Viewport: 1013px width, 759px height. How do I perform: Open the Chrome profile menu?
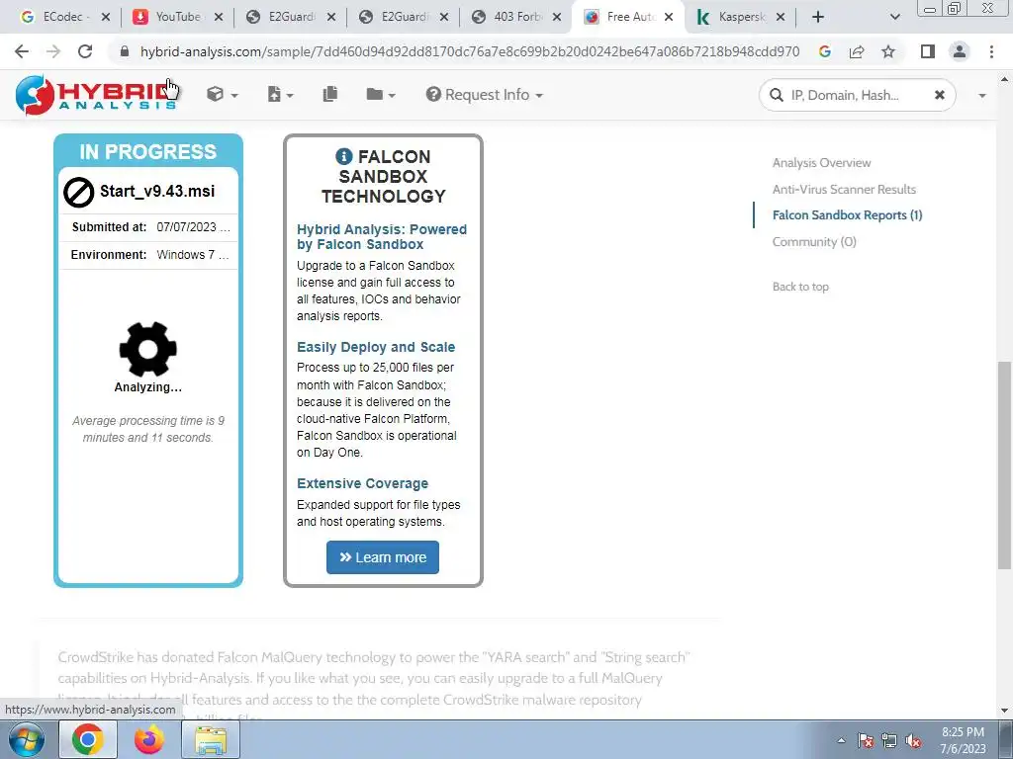[x=960, y=51]
